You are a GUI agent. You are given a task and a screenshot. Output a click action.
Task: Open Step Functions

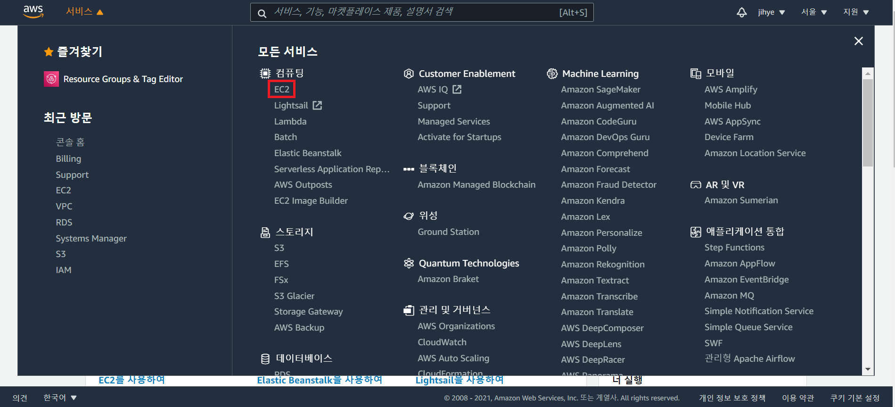coord(734,247)
